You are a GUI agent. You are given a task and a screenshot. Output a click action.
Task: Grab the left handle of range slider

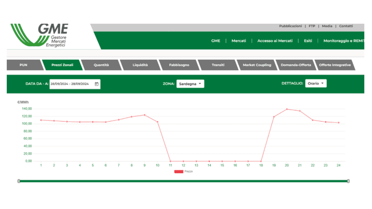pyautogui.click(x=19, y=181)
